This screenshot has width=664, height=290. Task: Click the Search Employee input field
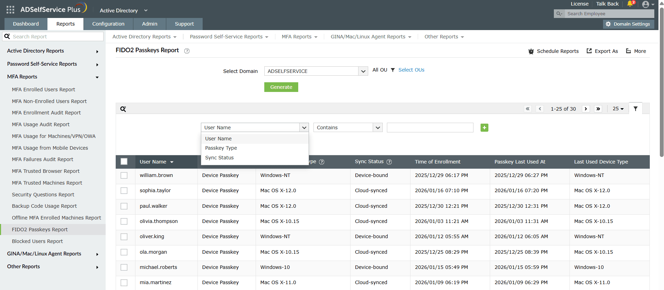609,13
